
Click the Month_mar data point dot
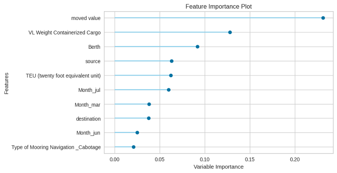149,104
